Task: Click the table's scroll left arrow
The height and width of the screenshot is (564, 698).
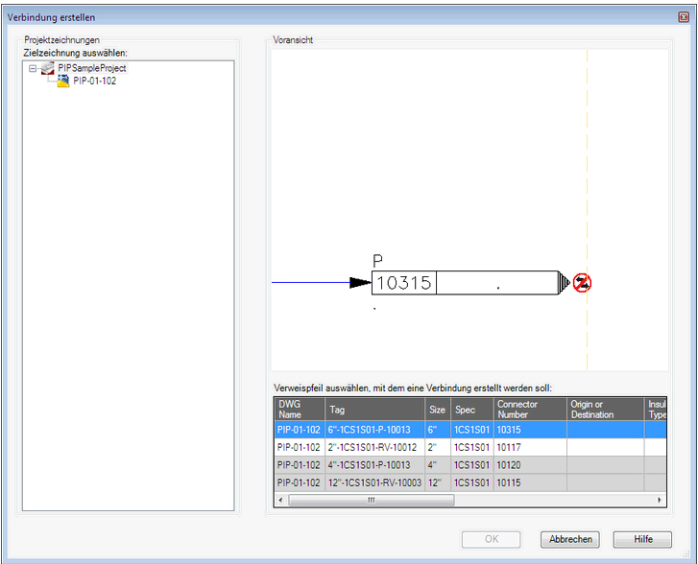Action: coord(280,500)
